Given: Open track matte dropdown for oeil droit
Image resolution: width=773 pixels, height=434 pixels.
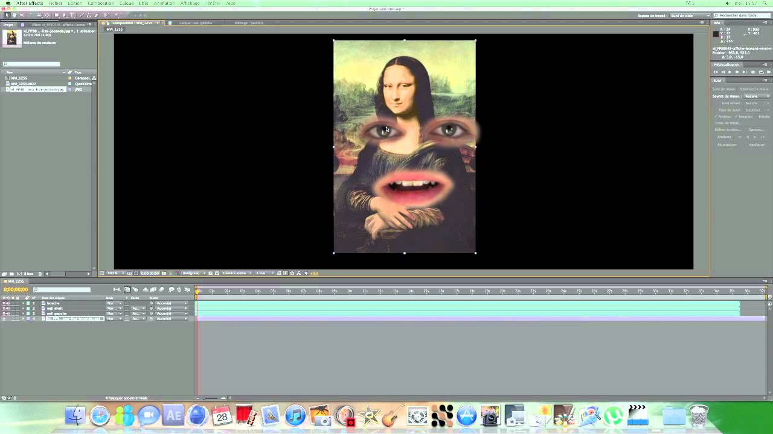Looking at the screenshot, I should coord(138,308).
